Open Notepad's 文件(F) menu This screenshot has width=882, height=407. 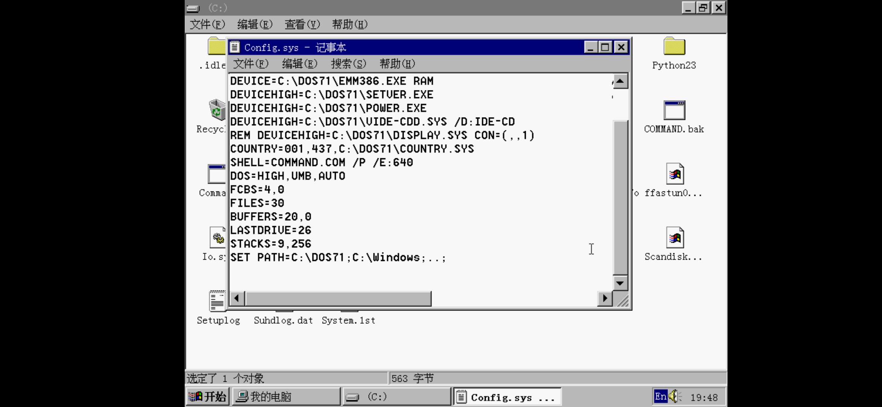coord(251,64)
